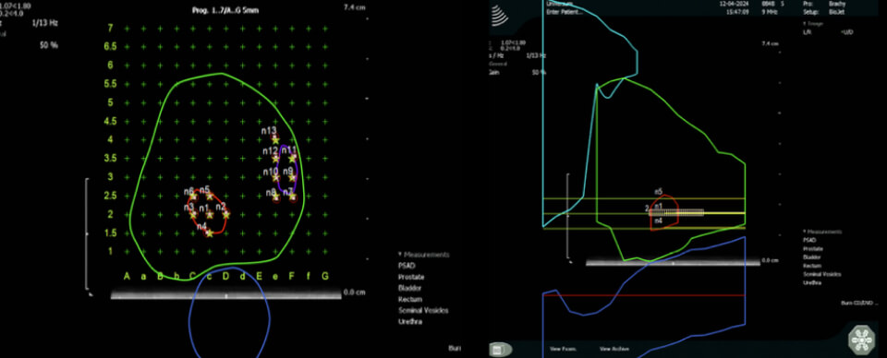This screenshot has width=887, height=358.
Task: Select needle marker n9 star
Action: tap(293, 177)
